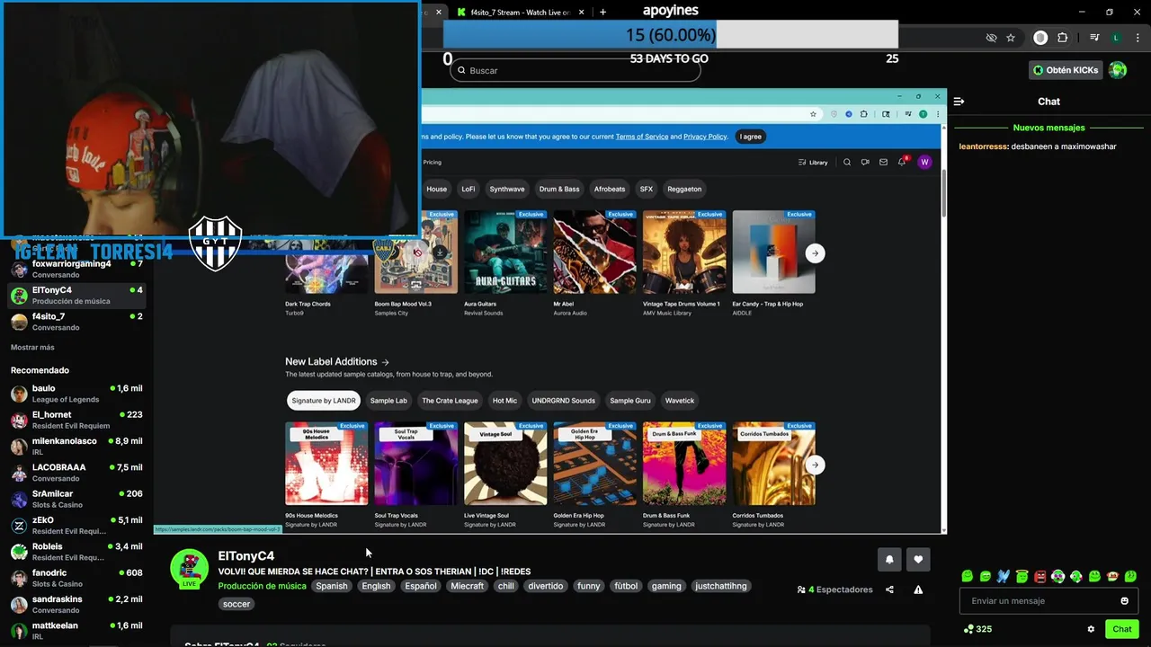The image size is (1151, 647).
Task: Open El_hornet's channel in the sidebar
Action: [76, 420]
